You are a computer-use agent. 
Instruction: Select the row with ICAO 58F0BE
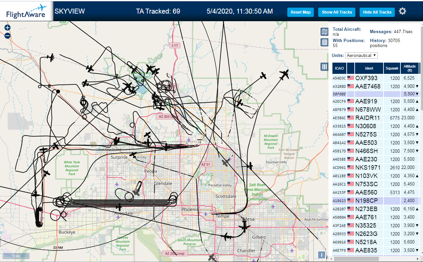[x=376, y=94]
